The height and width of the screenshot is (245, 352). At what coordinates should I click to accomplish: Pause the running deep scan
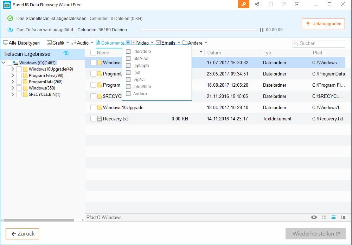pyautogui.click(x=262, y=30)
